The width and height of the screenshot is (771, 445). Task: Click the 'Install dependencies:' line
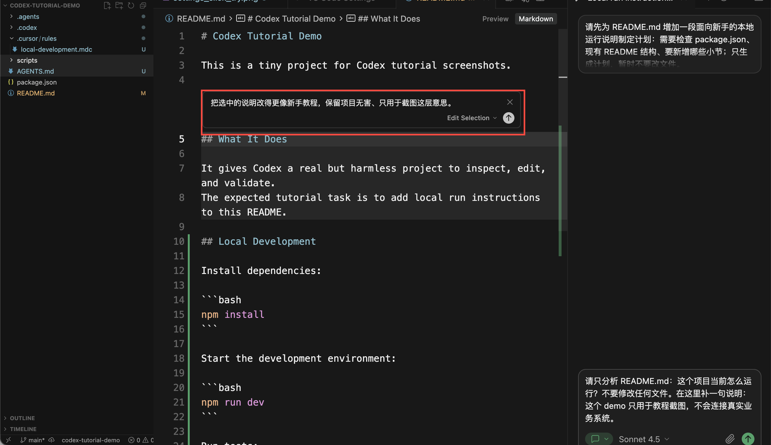[x=261, y=271]
